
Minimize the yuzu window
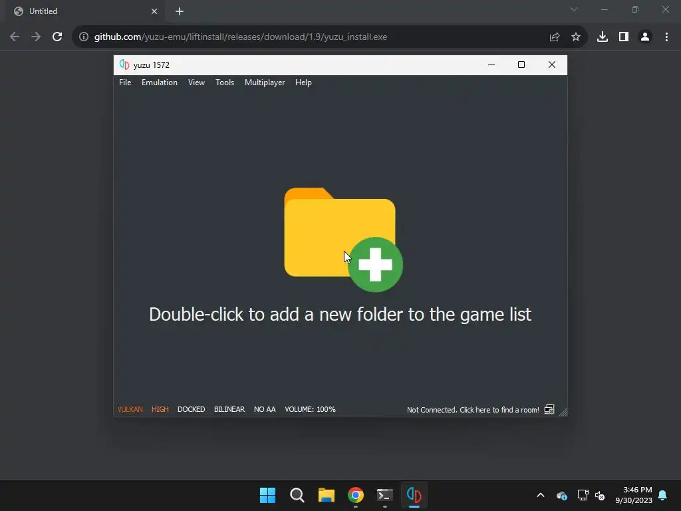pos(491,65)
